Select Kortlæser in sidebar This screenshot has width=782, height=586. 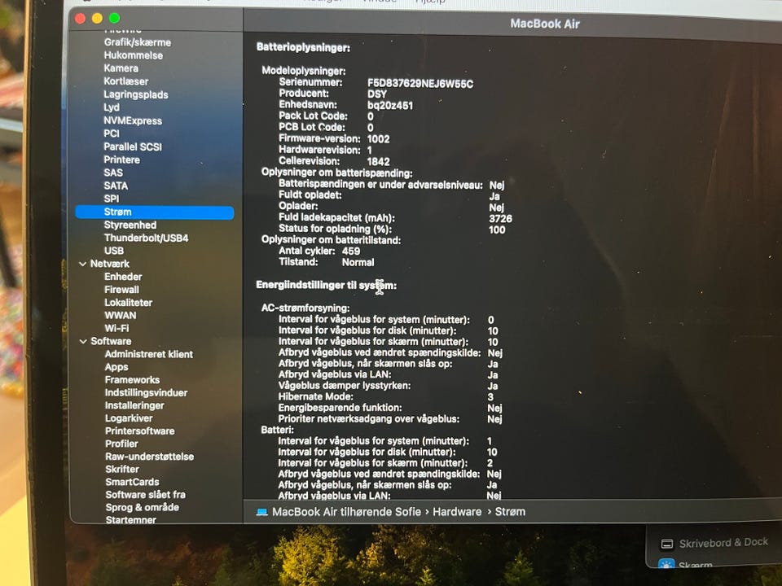point(125,81)
